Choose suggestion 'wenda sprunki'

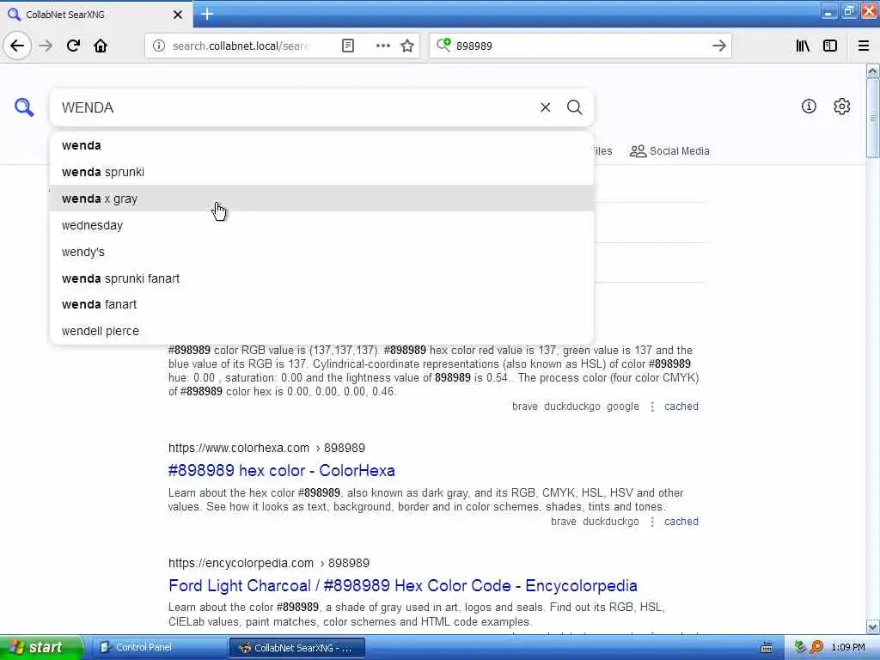[x=322, y=172]
